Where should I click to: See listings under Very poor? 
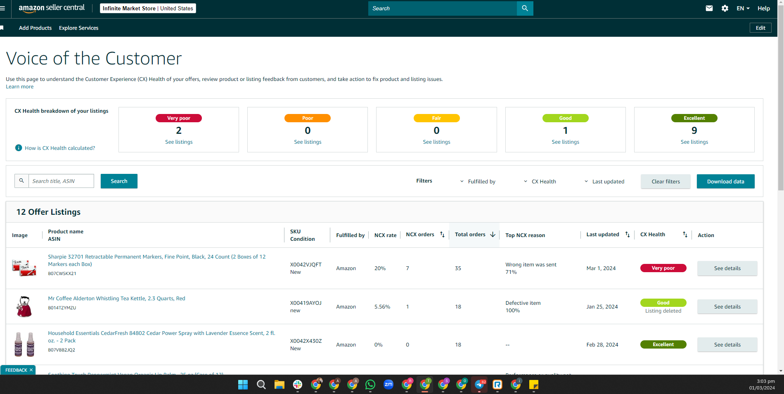179,142
